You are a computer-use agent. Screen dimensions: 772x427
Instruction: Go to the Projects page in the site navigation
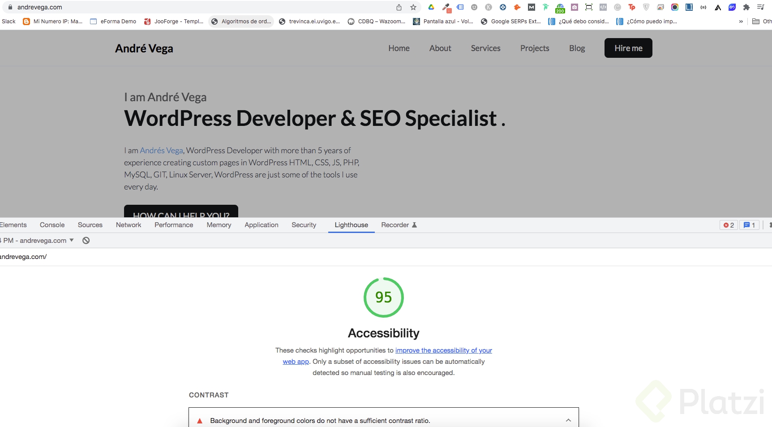(535, 48)
